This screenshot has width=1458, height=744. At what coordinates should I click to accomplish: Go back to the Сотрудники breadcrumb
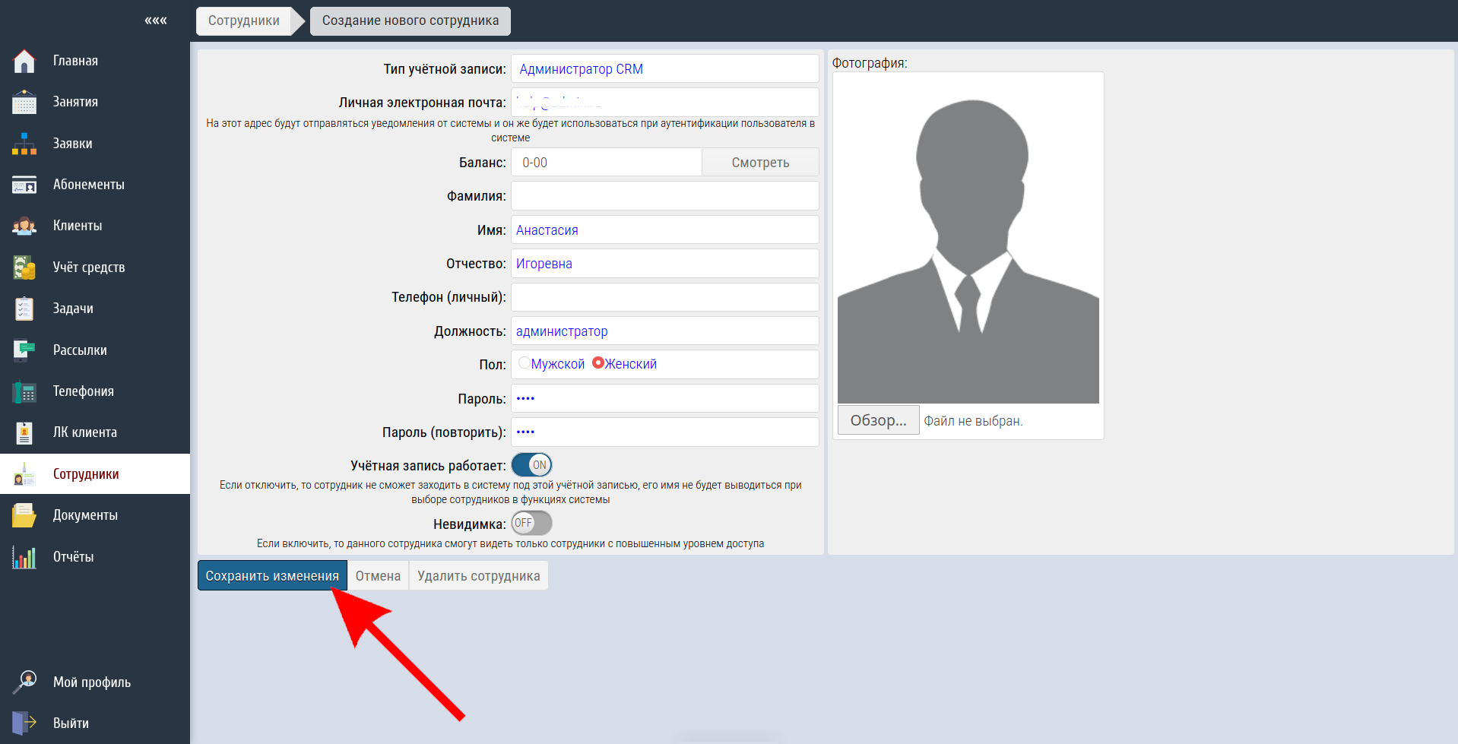tap(244, 21)
